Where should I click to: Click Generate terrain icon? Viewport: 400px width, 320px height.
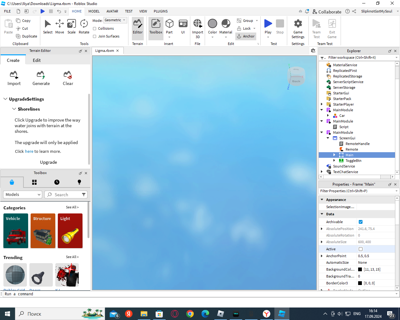(41, 78)
